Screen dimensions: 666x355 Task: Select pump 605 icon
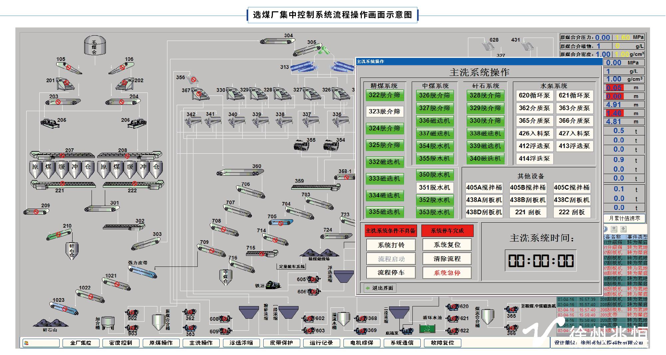point(313,279)
